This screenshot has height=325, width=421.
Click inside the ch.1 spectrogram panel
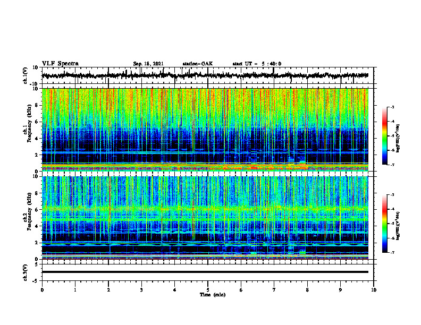(205, 130)
